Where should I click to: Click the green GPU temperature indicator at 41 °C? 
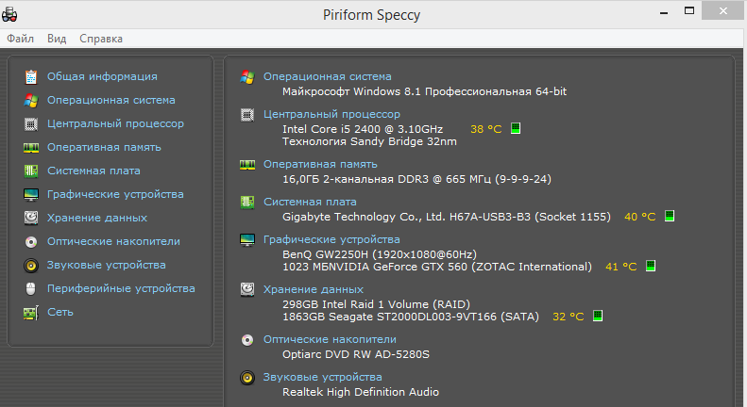651,266
